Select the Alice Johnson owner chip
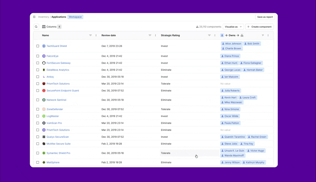This screenshot has width=316, height=182. [x=231, y=44]
